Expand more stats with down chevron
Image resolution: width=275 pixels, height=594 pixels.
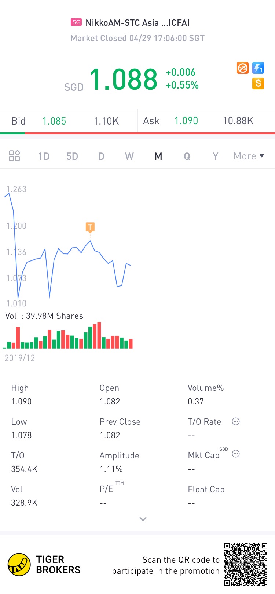[x=143, y=519]
